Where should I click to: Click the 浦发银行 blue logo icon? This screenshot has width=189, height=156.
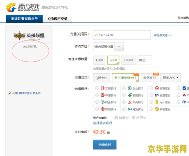(x=130, y=109)
